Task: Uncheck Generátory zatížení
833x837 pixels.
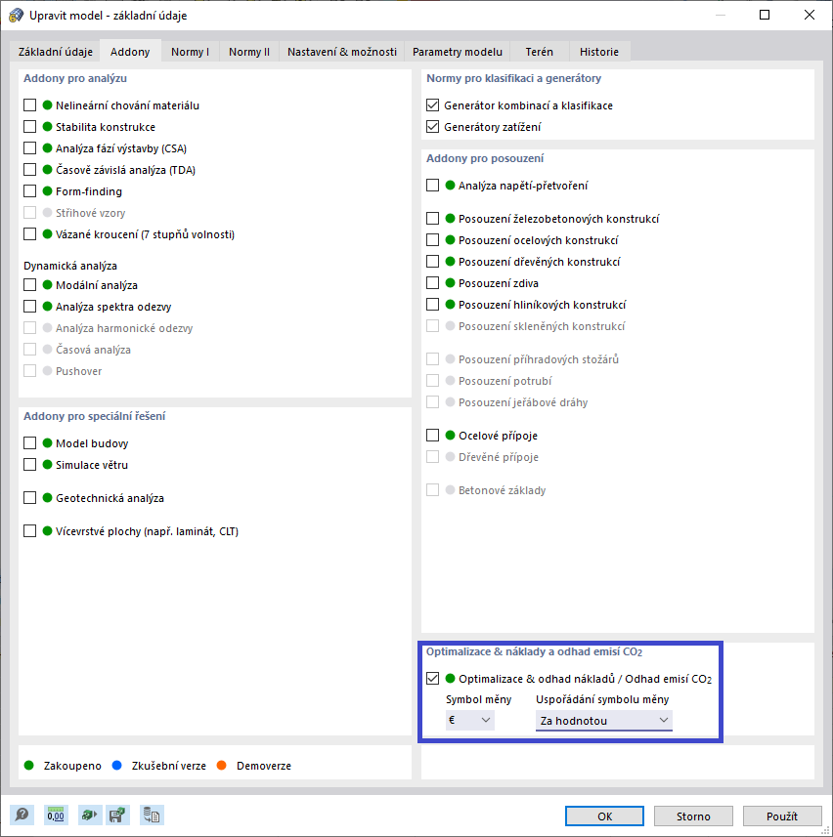Action: (x=433, y=127)
